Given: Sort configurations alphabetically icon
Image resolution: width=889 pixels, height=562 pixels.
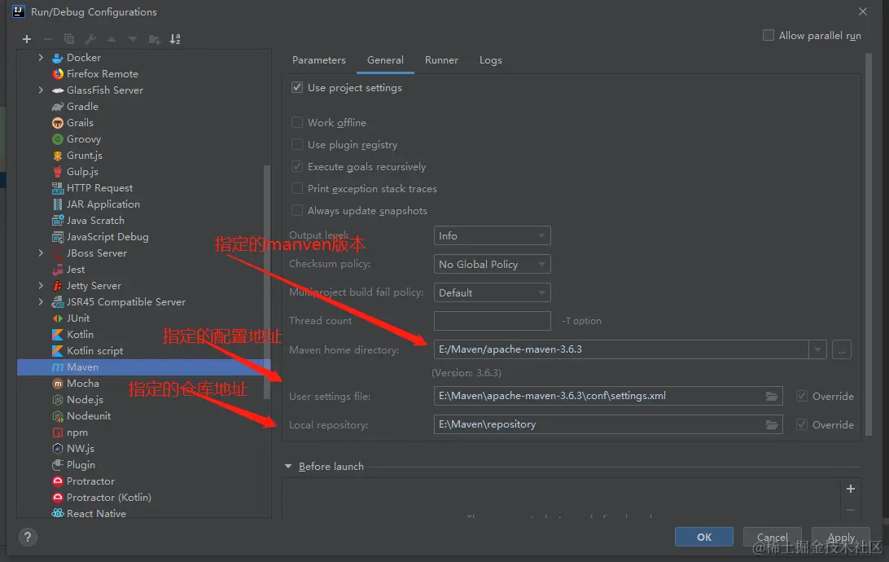Looking at the screenshot, I should (x=174, y=39).
